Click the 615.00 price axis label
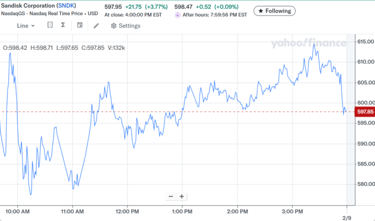Screen dimensions: 375x221 pyautogui.click(x=365, y=42)
